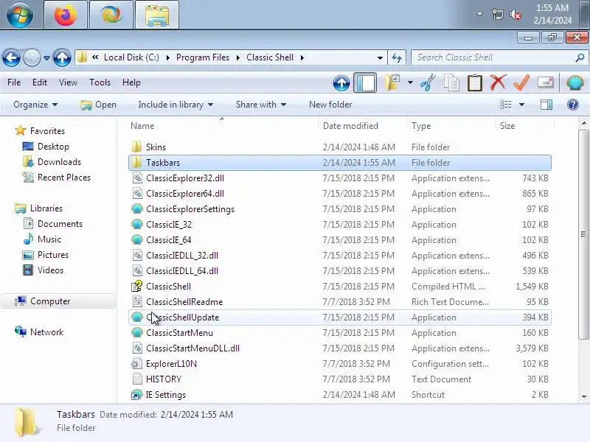The height and width of the screenshot is (442, 590).
Task: Click the Email toolbar icon
Action: coord(546,82)
